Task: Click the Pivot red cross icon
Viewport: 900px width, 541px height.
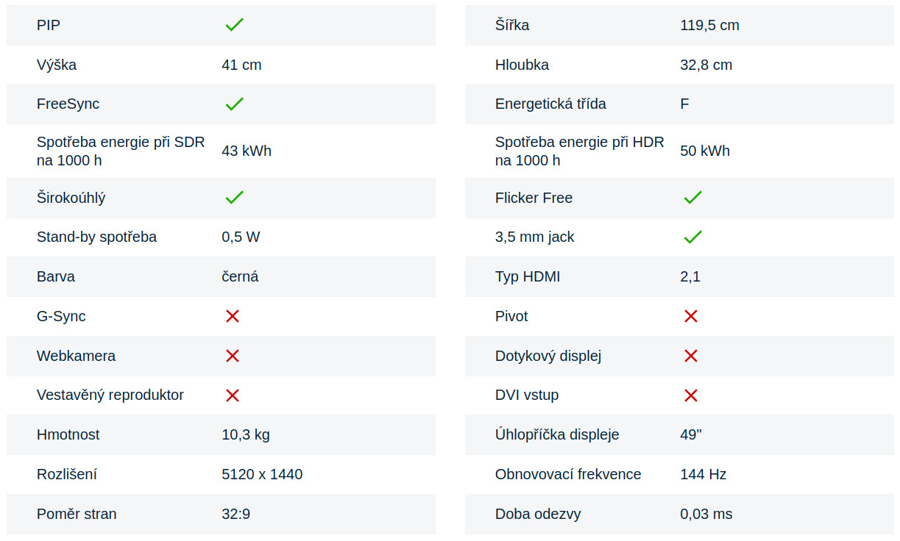Action: click(x=691, y=316)
